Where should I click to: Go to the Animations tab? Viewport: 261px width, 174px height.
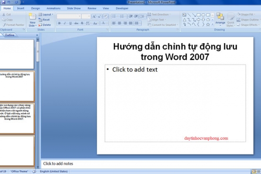pyautogui.click(x=54, y=8)
